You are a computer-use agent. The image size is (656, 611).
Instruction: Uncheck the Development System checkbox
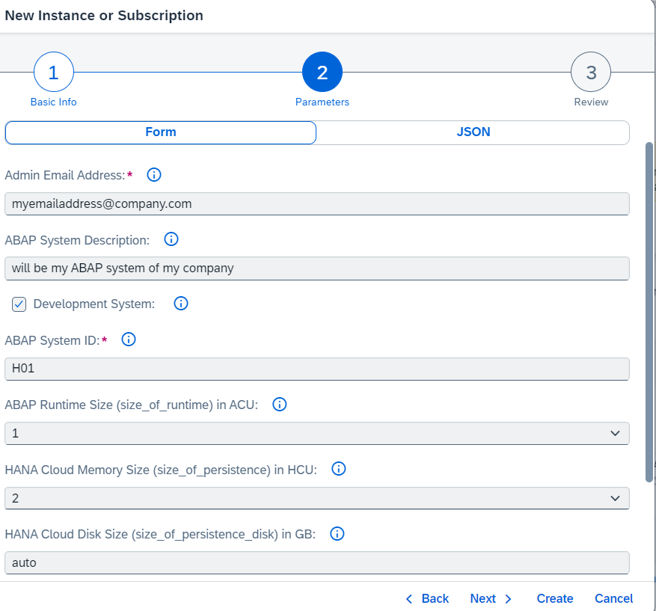click(19, 304)
